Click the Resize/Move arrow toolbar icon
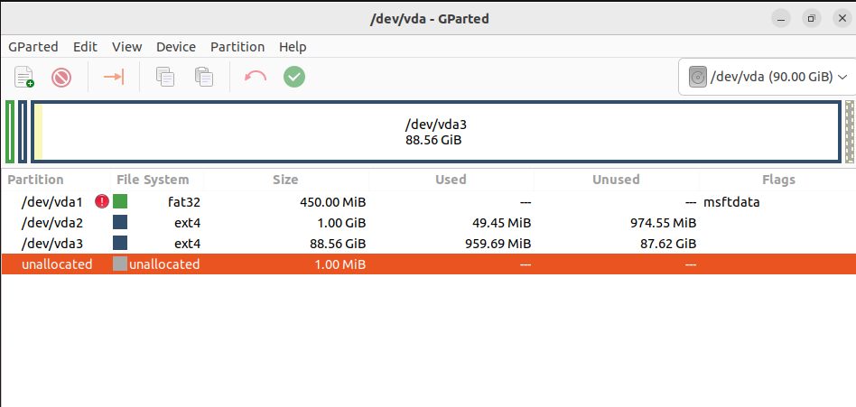 [x=114, y=77]
